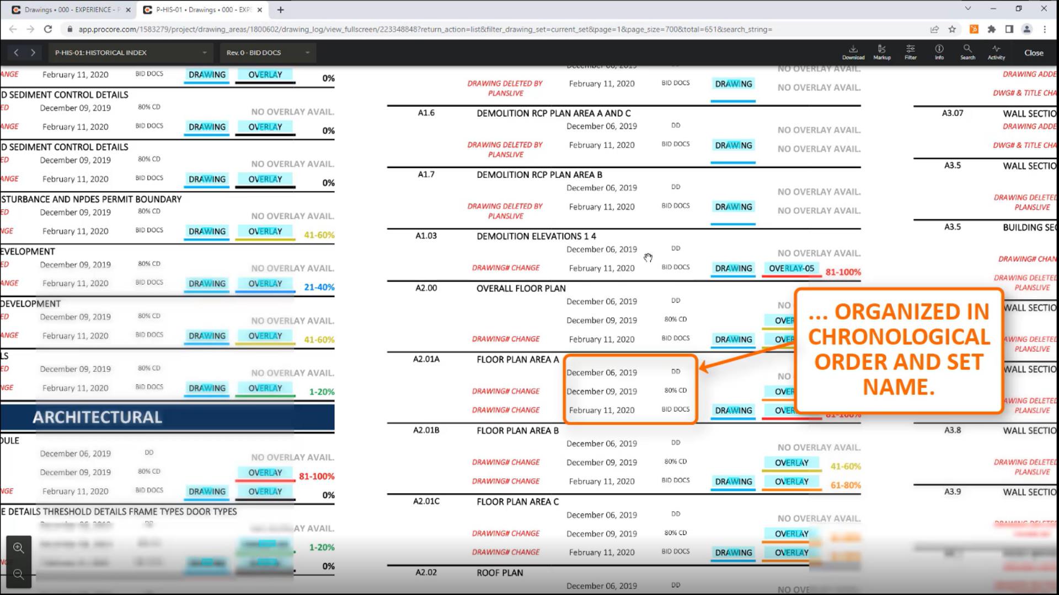
Task: Switch to first Drawings EXPERIENCE tab
Action: tap(69, 9)
